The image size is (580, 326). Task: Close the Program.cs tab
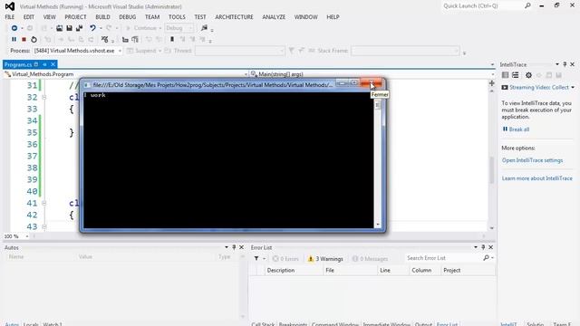point(53,64)
